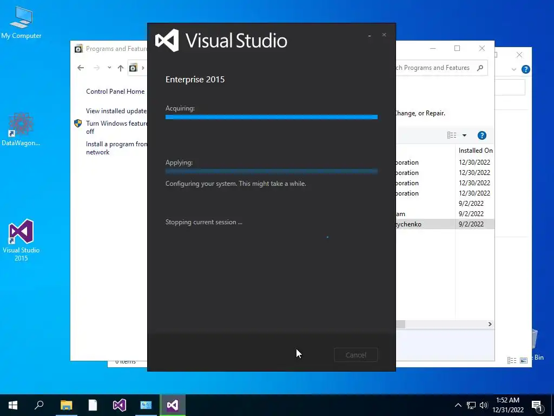The height and width of the screenshot is (416, 554).
Task: Open the Windows Start menu
Action: pyautogui.click(x=13, y=405)
